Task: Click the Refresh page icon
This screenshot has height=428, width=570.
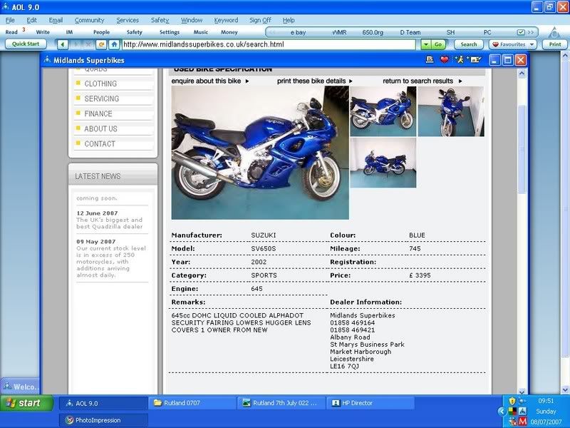Action: 101,44
